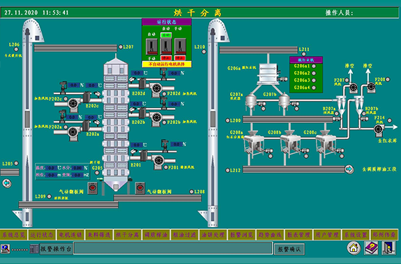Open the 趋势曲线 tab
The width and height of the screenshot is (401, 264).
point(270,235)
